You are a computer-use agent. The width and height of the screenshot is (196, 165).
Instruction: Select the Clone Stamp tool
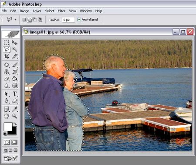coord(7,72)
